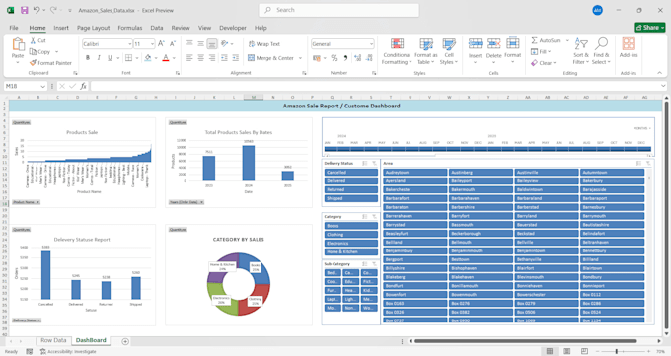Open the font size dropdown

tap(152, 44)
